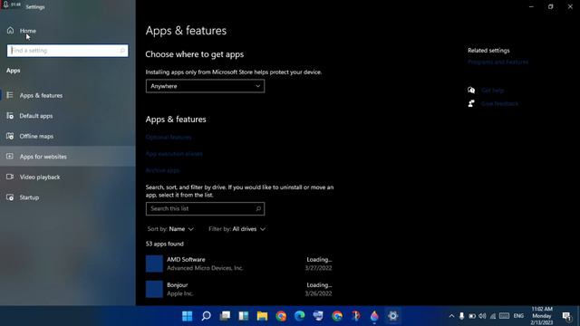The image size is (580, 326).
Task: Click the Give feedback link
Action: click(x=499, y=104)
